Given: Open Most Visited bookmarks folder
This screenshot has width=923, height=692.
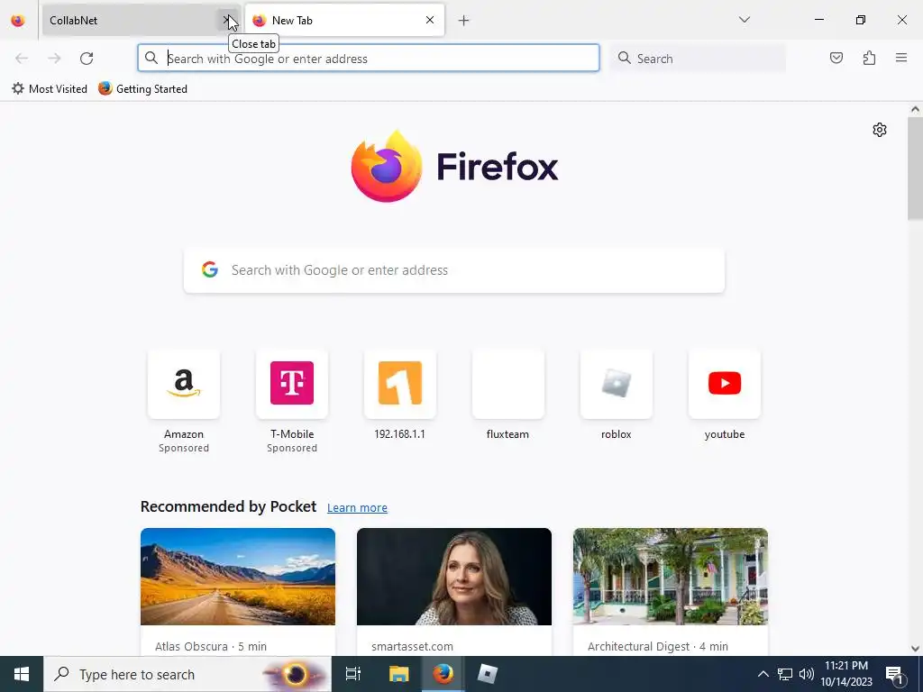Looking at the screenshot, I should point(50,89).
